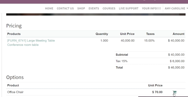Screen dimensions: 188x97
Task: Select LIVE SUPPORT in the navigation
Action: [129, 8]
